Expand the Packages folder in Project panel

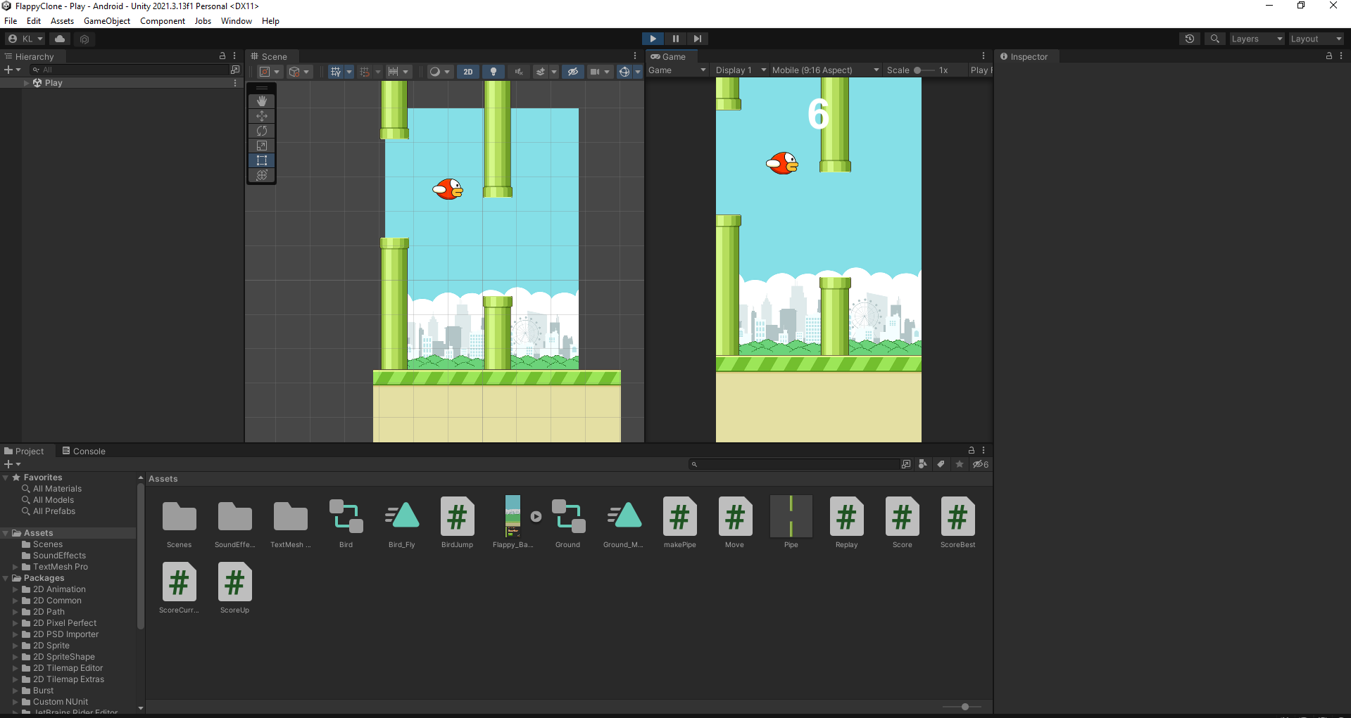(x=7, y=577)
